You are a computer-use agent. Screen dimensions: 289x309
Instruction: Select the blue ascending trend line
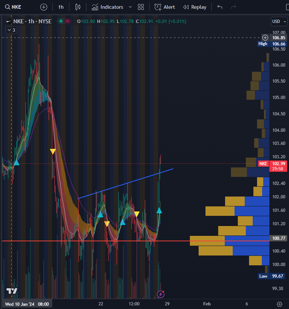(x=125, y=184)
